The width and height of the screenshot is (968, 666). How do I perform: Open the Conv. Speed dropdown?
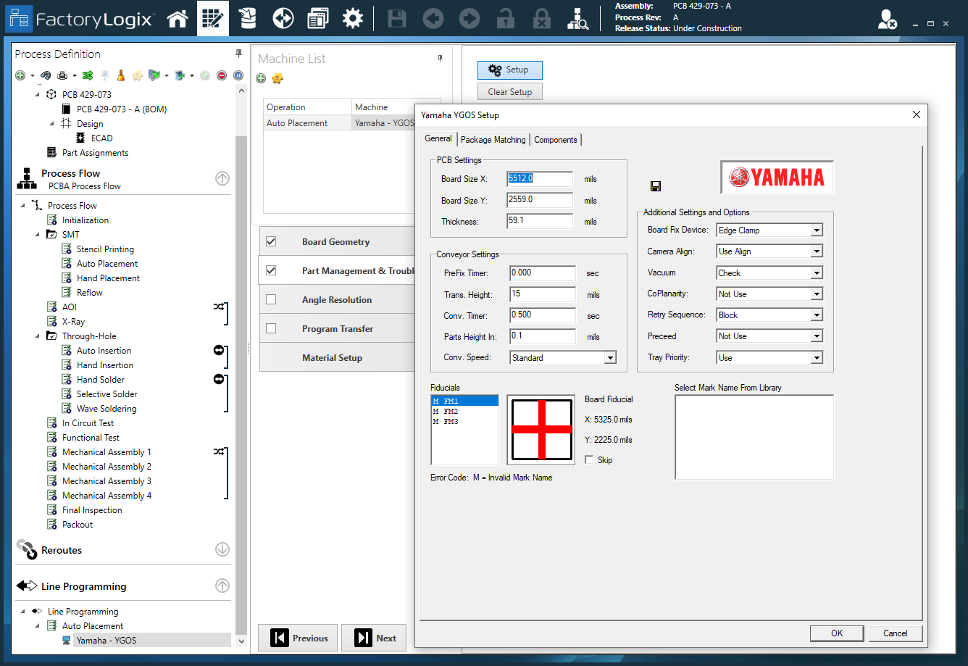610,357
